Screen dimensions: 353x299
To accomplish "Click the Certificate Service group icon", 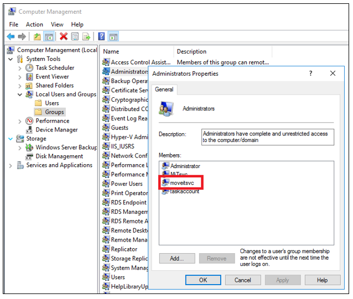I will click(106, 90).
